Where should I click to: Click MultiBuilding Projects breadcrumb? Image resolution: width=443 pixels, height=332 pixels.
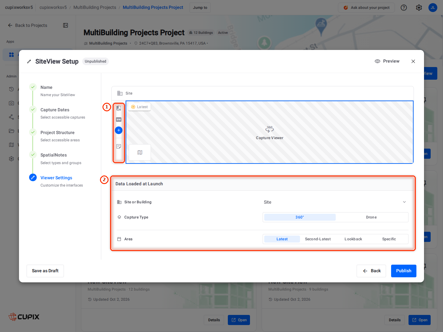pos(95,7)
